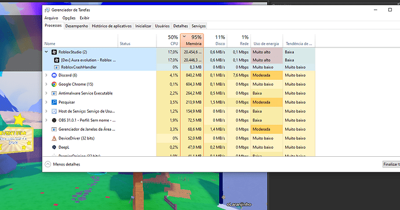The image size is (400, 210).
Task: Click the RobloxStudio process icon
Action: [x=54, y=52]
